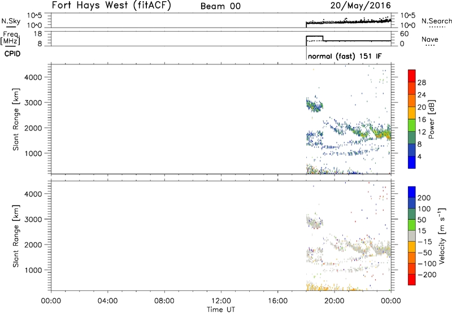Click the gray -15 to 15 Velocity swatch
Viewport: 452px width, 313px height.
[x=412, y=236]
